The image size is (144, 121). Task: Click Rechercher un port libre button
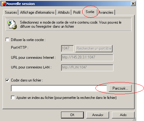pos(94,49)
